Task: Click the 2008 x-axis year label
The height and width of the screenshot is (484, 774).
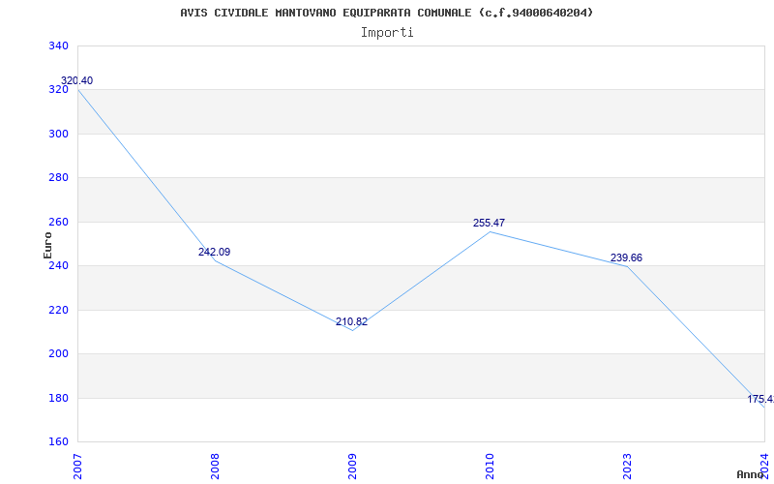Action: 215,467
